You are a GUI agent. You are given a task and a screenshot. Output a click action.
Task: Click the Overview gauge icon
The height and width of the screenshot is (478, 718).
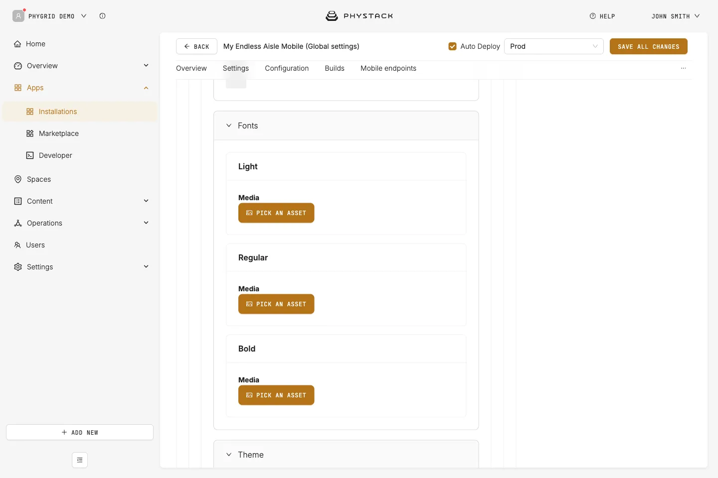18,66
